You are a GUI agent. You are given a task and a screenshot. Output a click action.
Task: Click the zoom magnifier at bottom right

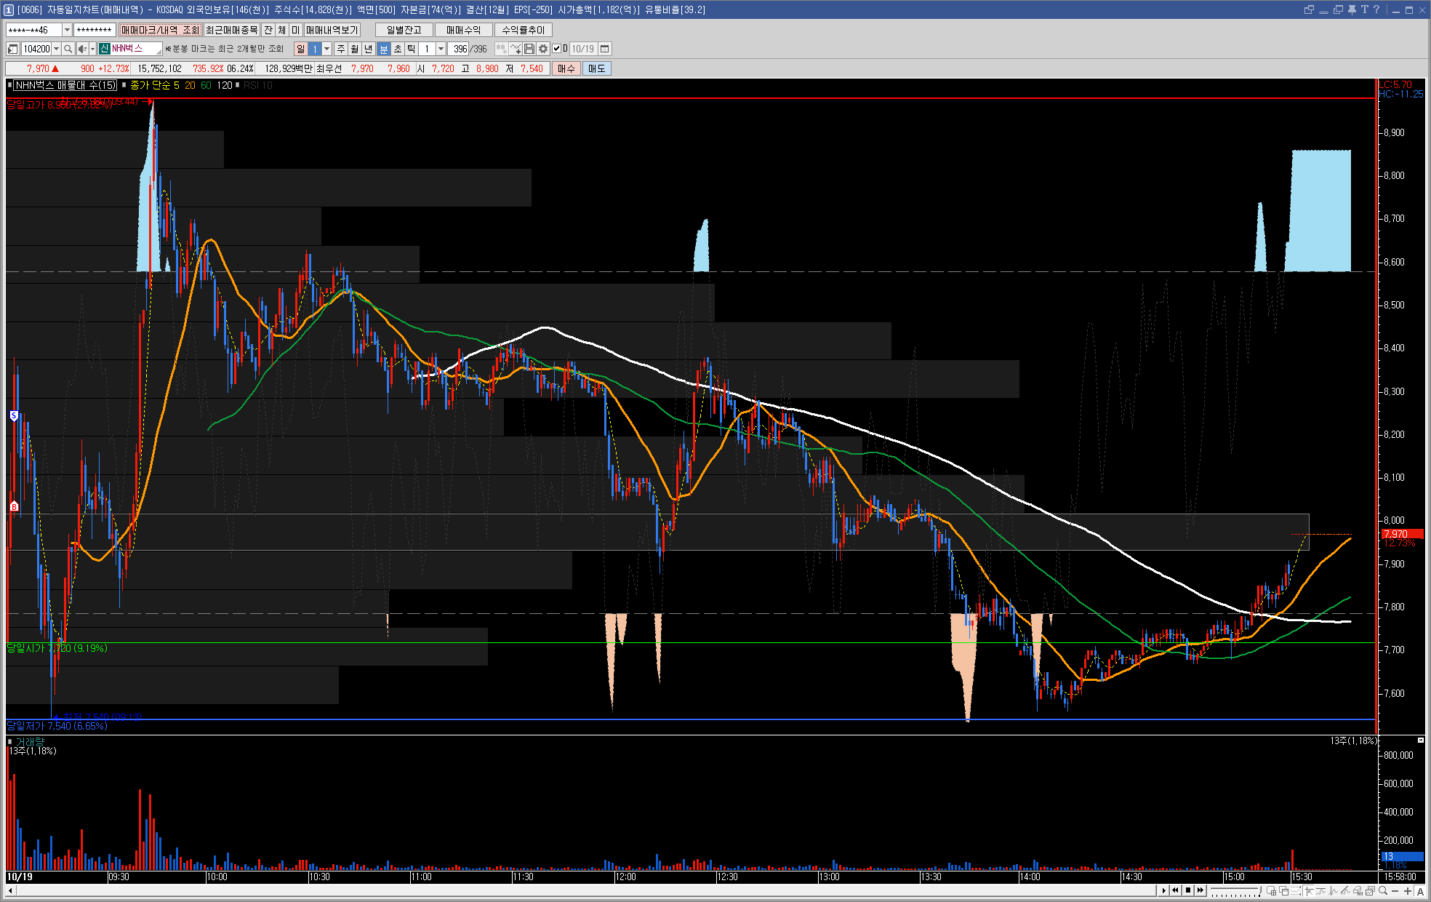[1382, 890]
